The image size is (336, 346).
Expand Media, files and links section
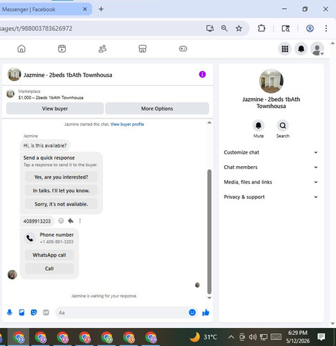pyautogui.click(x=271, y=182)
